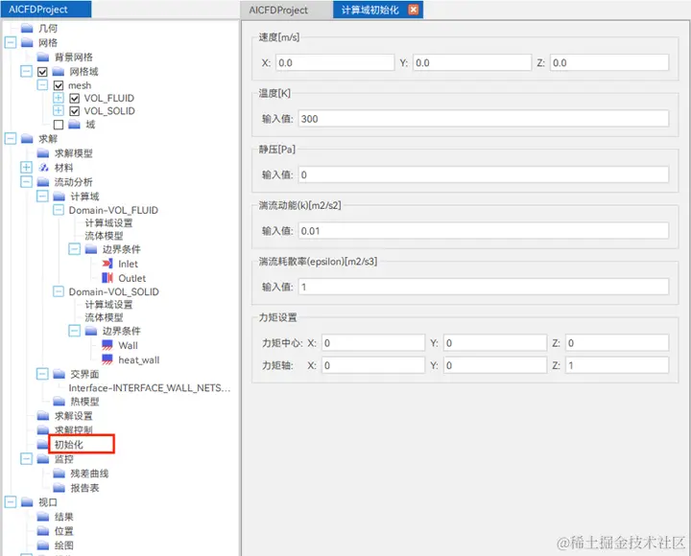Click the 计算域 folder icon

[x=60, y=196]
